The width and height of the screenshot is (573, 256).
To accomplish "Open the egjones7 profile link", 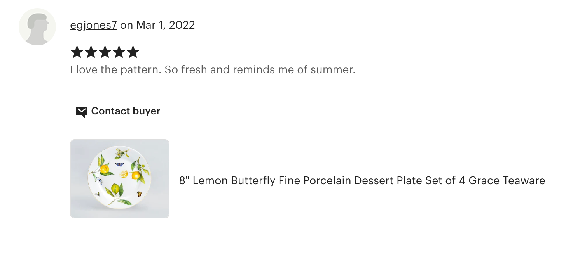I will [x=93, y=25].
